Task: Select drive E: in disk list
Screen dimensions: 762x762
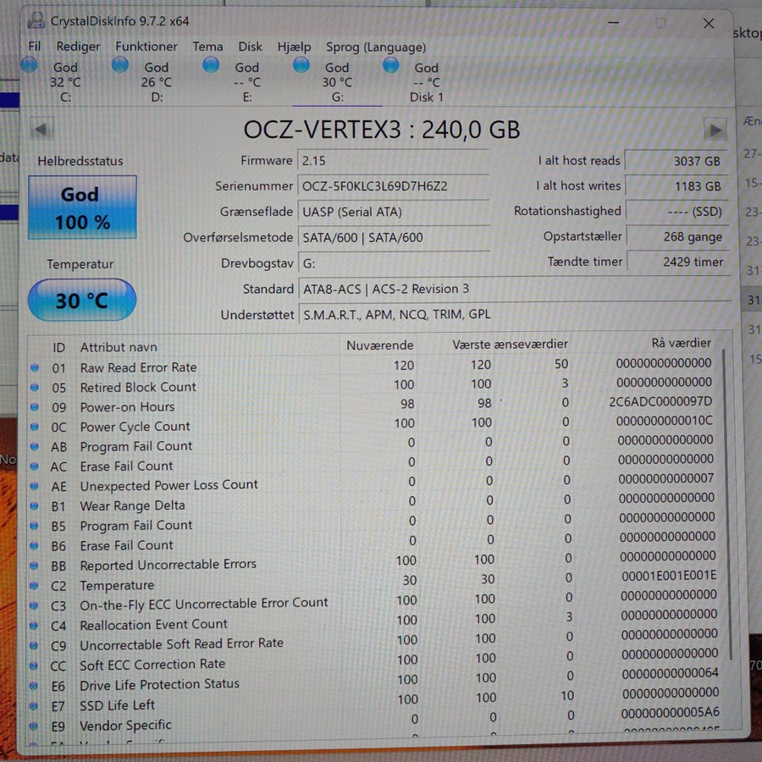Action: (247, 82)
